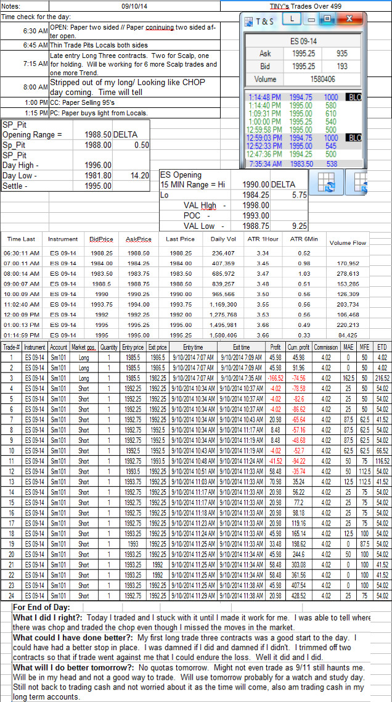
Task: Select the 15 MIN Range Hi value 1990.00
Action: click(256, 184)
